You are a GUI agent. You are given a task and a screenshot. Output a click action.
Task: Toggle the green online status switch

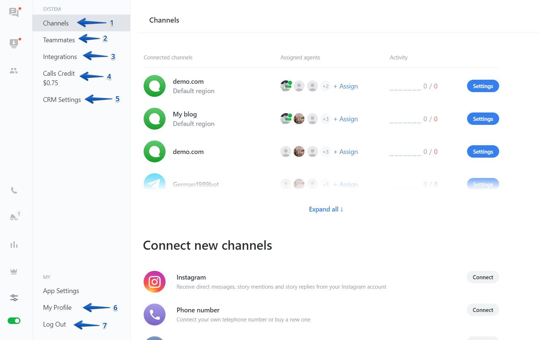pos(14,321)
